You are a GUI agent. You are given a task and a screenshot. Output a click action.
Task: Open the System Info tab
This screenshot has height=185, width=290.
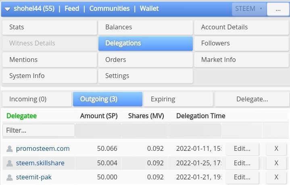(x=50, y=76)
